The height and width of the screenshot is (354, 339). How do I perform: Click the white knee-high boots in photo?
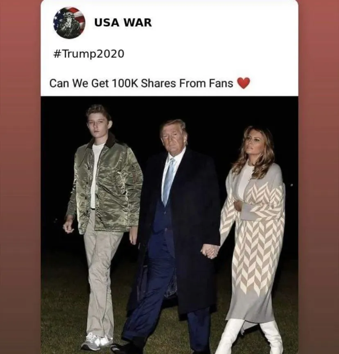tap(250, 336)
